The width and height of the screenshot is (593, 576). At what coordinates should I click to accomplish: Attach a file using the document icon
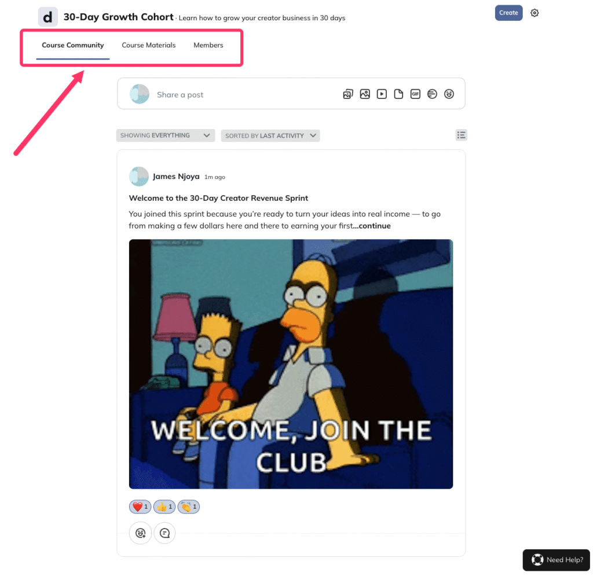398,94
